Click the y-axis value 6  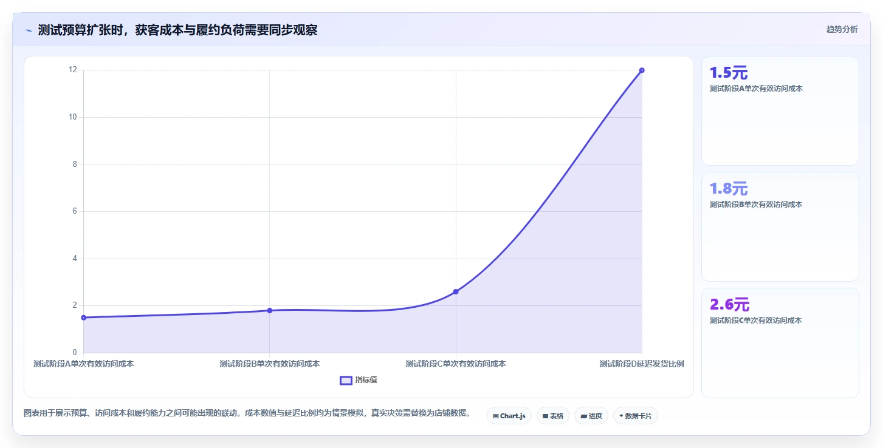point(75,211)
